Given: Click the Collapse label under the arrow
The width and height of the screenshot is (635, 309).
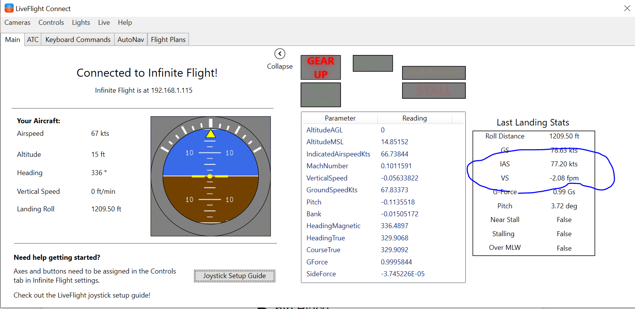Looking at the screenshot, I should click(x=280, y=66).
